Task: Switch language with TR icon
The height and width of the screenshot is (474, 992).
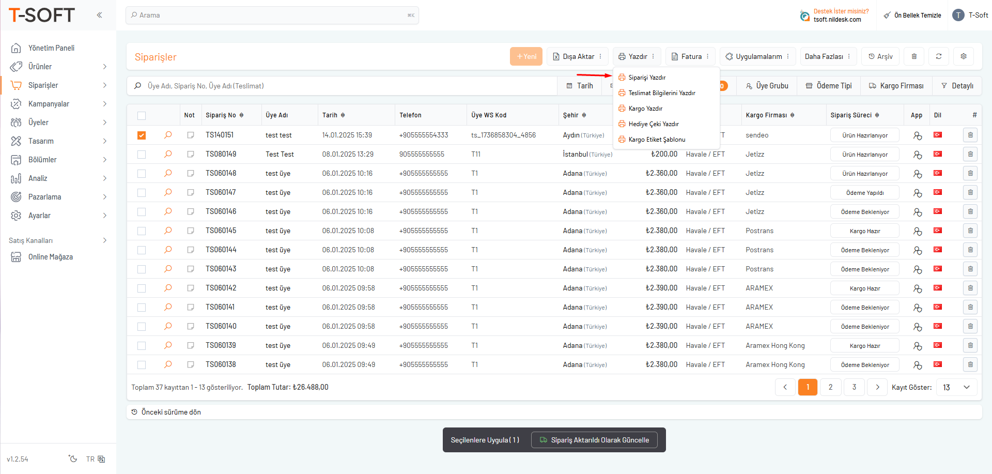Action: tap(96, 459)
